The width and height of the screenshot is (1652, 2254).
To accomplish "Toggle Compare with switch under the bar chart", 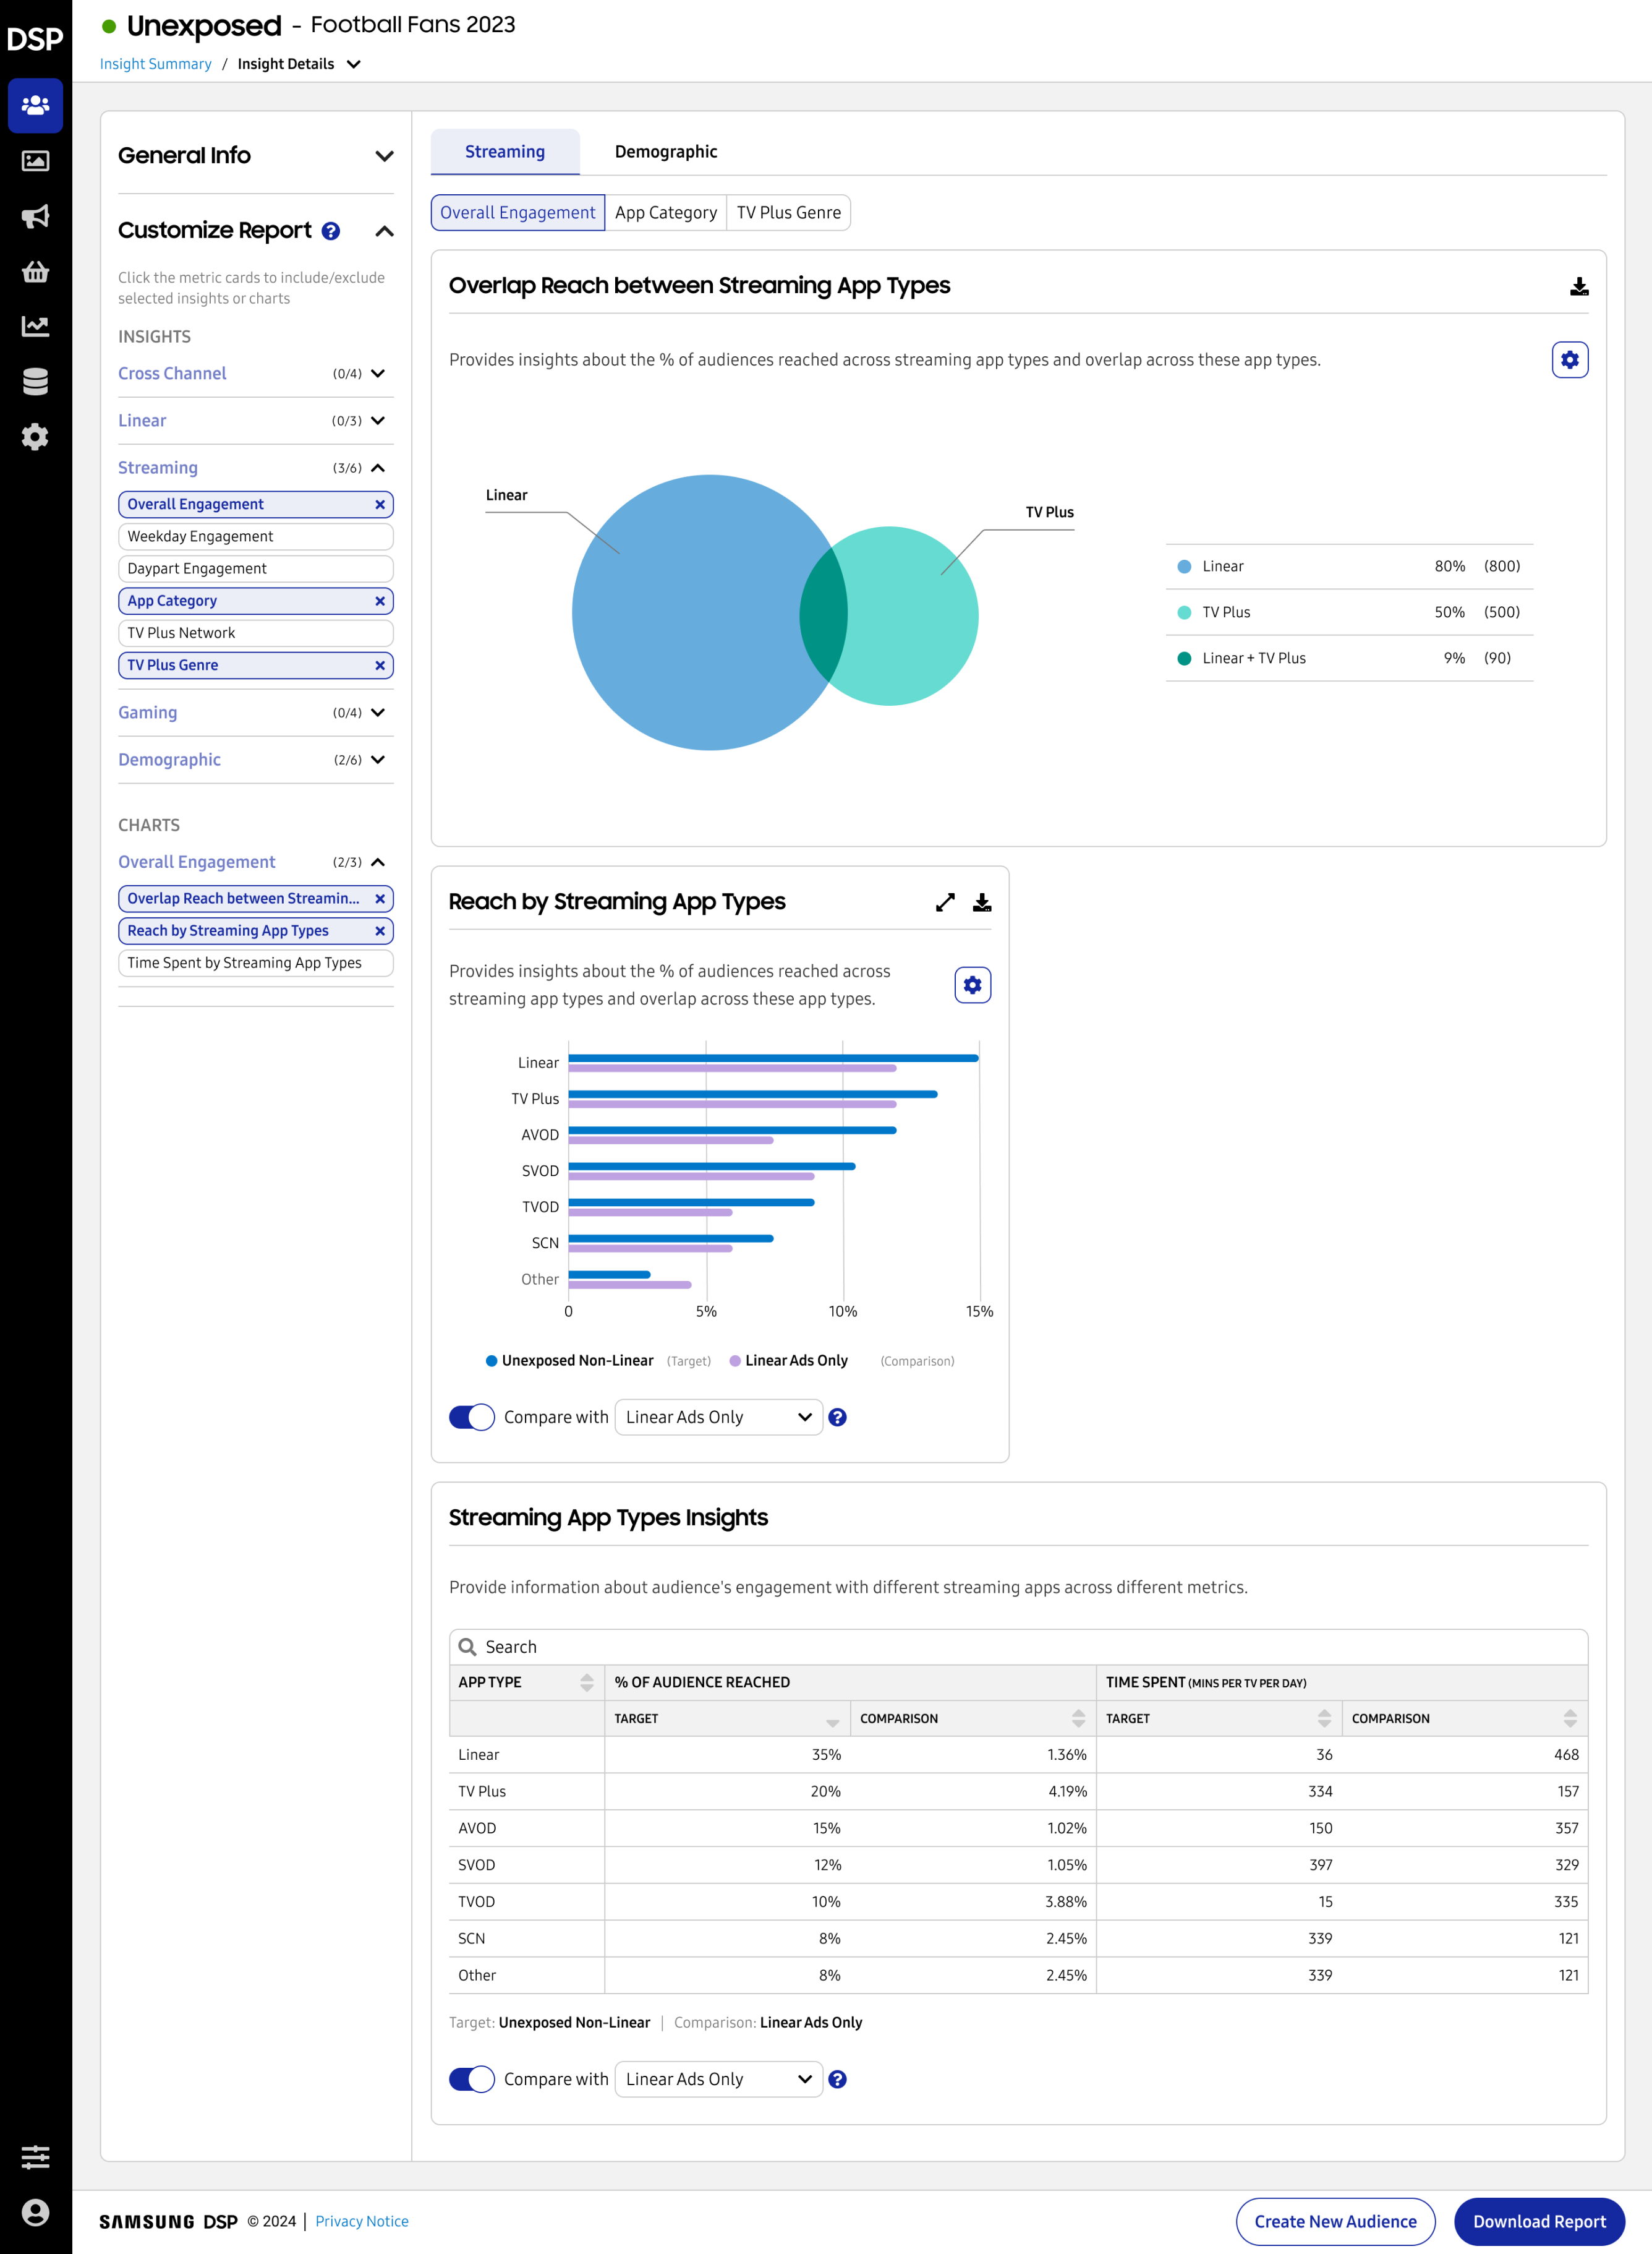I will 472,1416.
